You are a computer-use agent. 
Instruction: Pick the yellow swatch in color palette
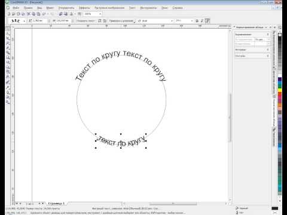click(280, 90)
